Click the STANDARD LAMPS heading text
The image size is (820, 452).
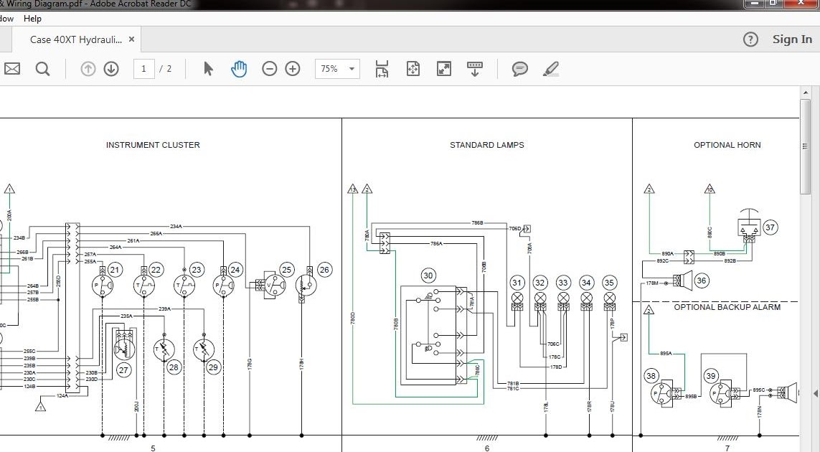click(487, 145)
